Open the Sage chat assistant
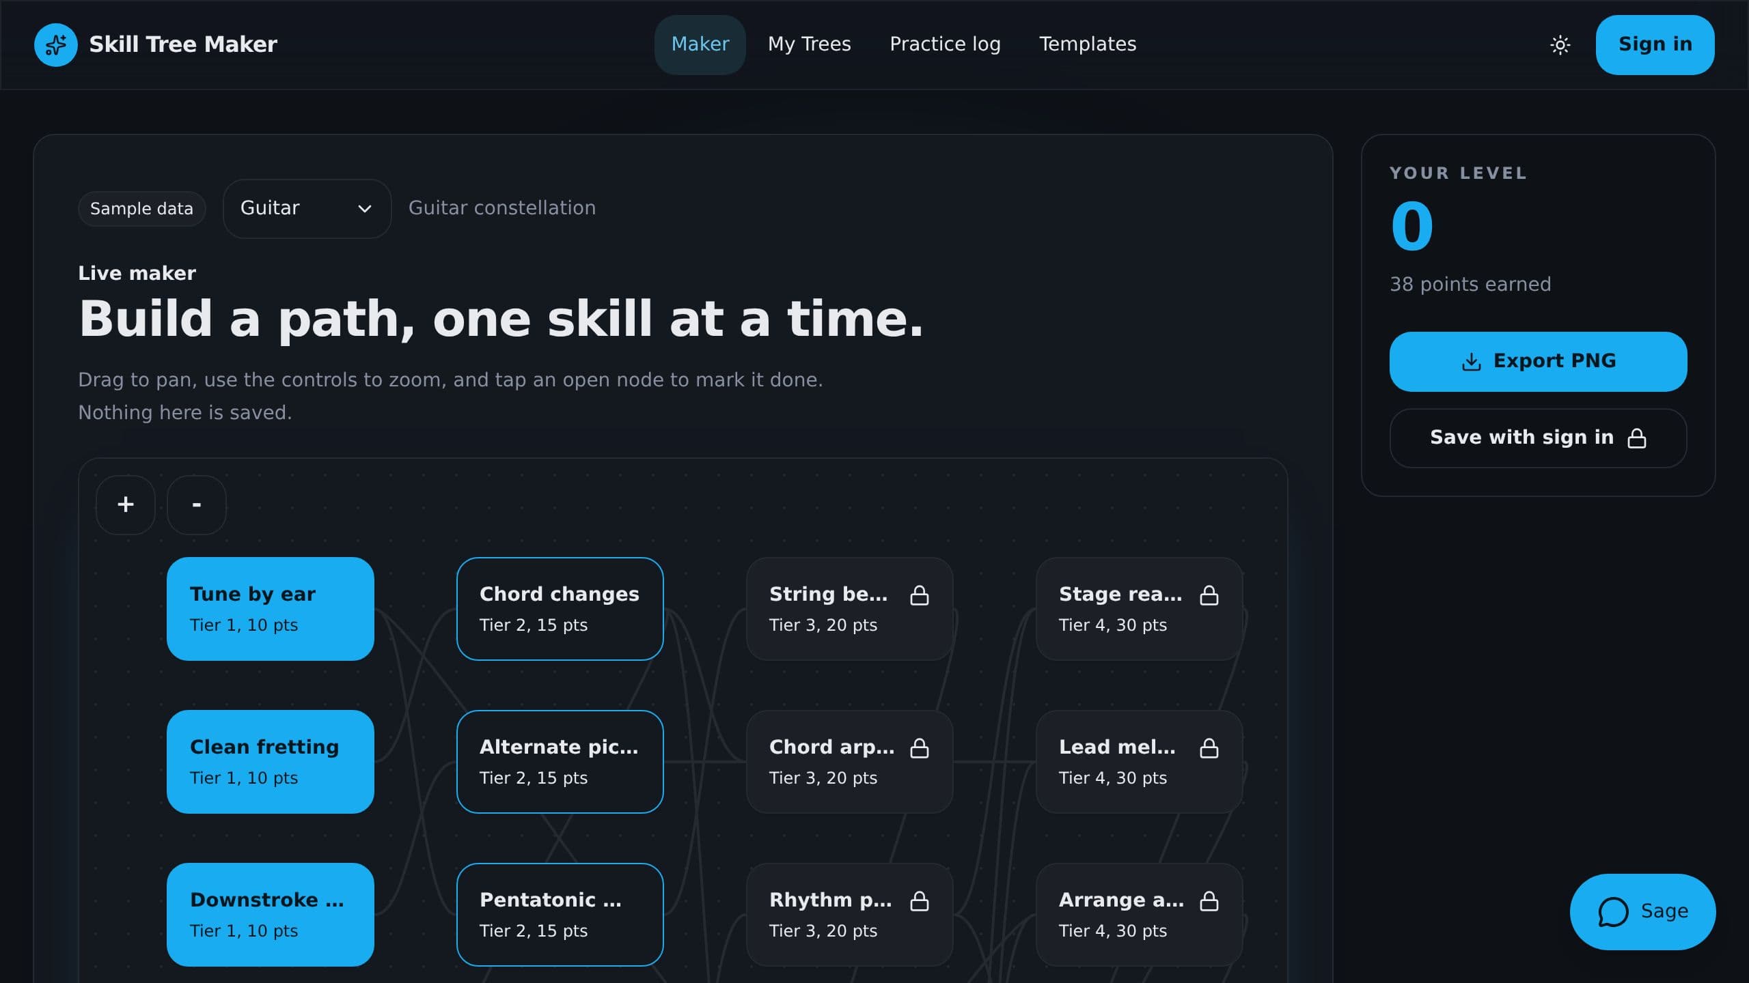The image size is (1749, 983). (x=1642, y=911)
